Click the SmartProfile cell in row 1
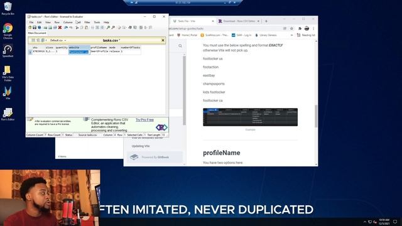The image size is (402, 226). pos(99,51)
